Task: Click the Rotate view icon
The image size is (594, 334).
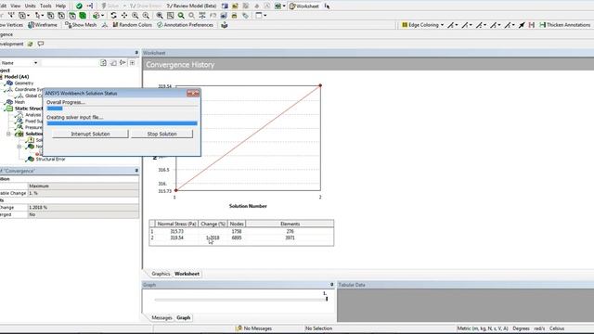Action: pos(113,16)
